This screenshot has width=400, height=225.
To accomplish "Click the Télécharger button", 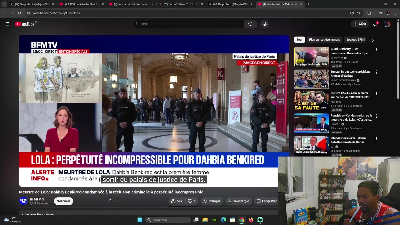I will [238, 201].
